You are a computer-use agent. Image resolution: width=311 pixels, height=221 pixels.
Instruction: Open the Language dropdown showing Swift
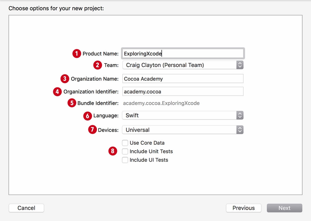point(183,115)
